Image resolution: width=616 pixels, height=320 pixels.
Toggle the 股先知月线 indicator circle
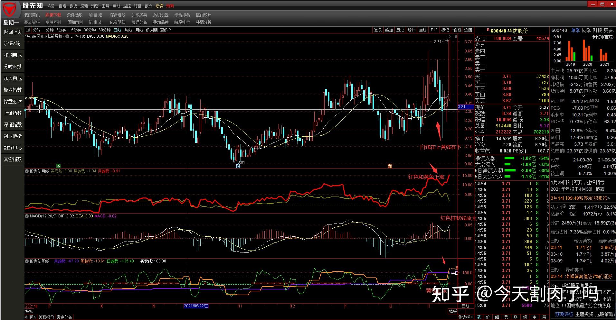(x=27, y=171)
